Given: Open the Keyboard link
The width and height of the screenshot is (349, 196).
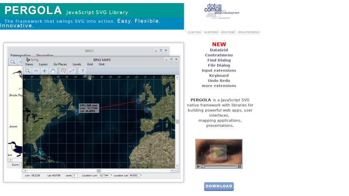Looking at the screenshot, I should (x=219, y=76).
